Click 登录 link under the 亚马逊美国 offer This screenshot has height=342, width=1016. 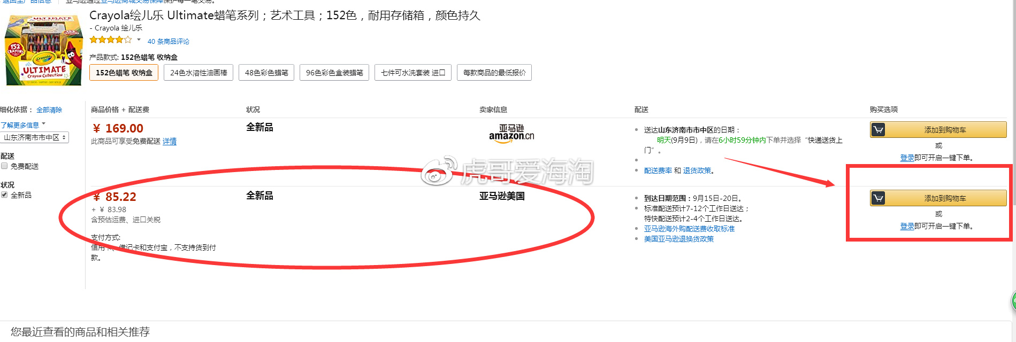(x=907, y=226)
